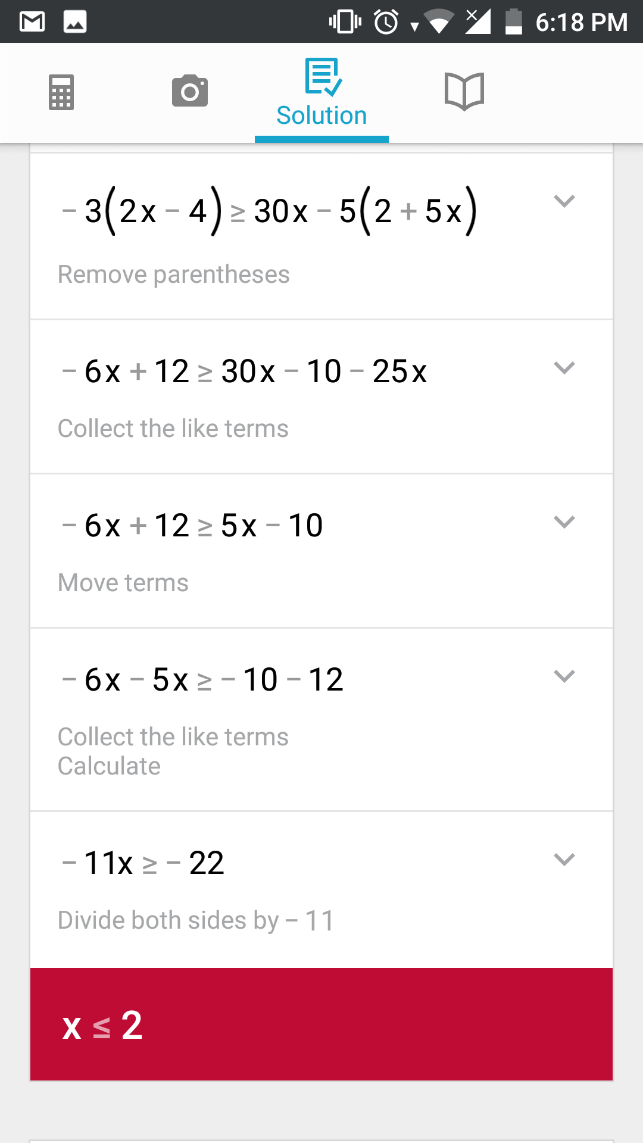Expand the -6x - 5x ≥ -10 - 12 step

click(564, 676)
